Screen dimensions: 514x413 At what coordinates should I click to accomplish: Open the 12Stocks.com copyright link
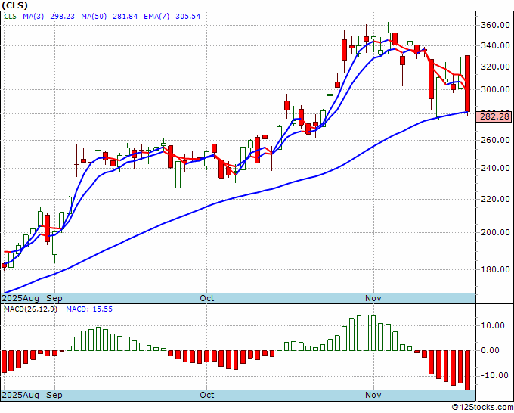click(x=482, y=408)
